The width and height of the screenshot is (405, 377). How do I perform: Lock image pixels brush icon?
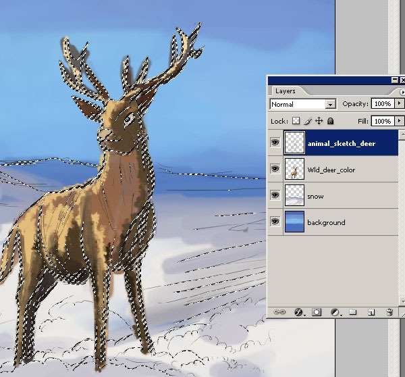[x=308, y=121]
